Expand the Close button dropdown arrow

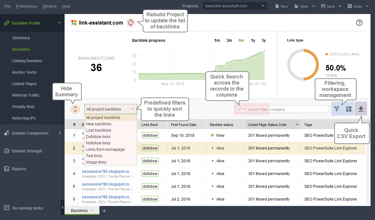tap(367, 6)
